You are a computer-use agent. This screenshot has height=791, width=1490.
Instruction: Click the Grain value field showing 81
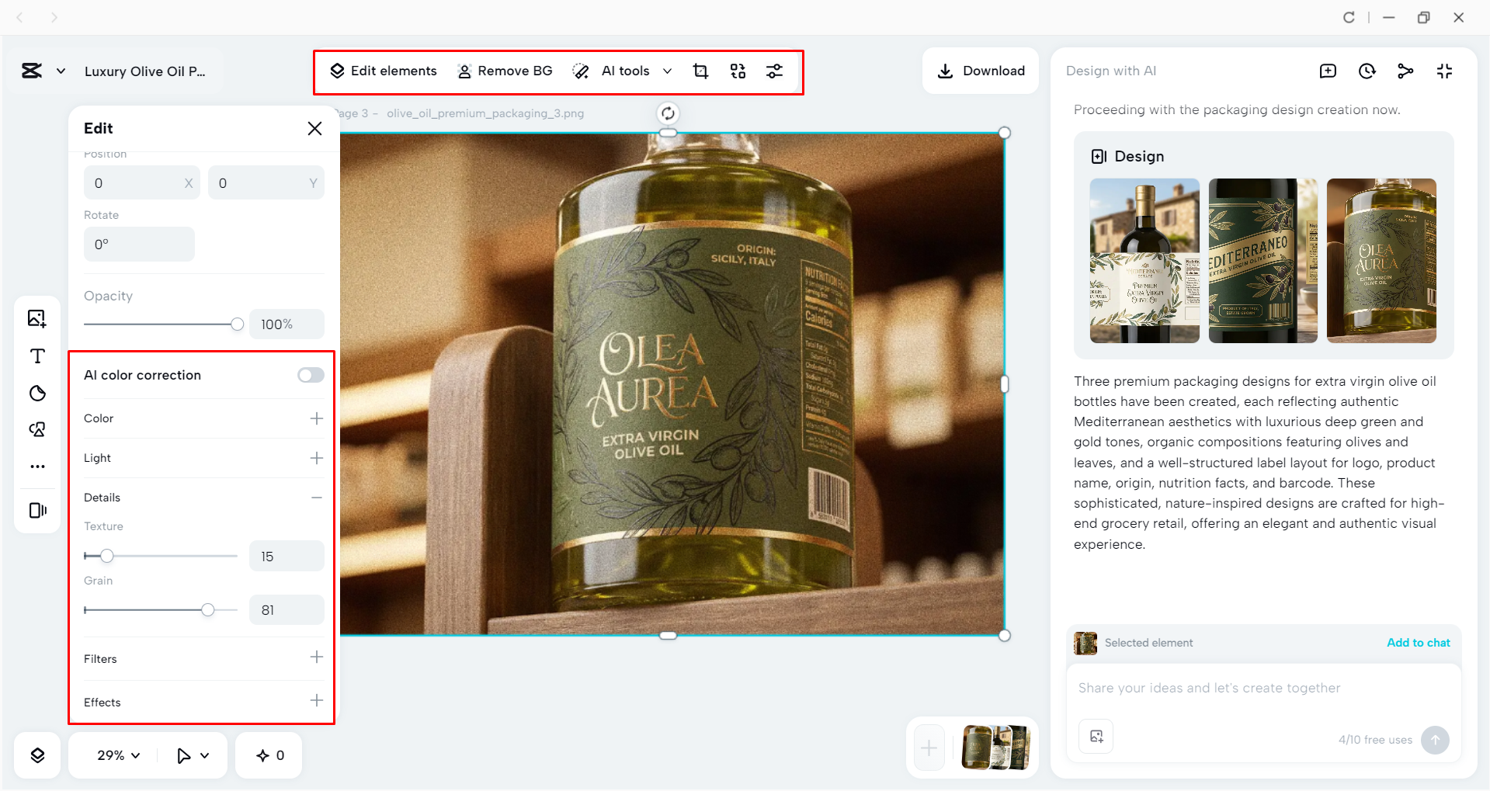[287, 610]
